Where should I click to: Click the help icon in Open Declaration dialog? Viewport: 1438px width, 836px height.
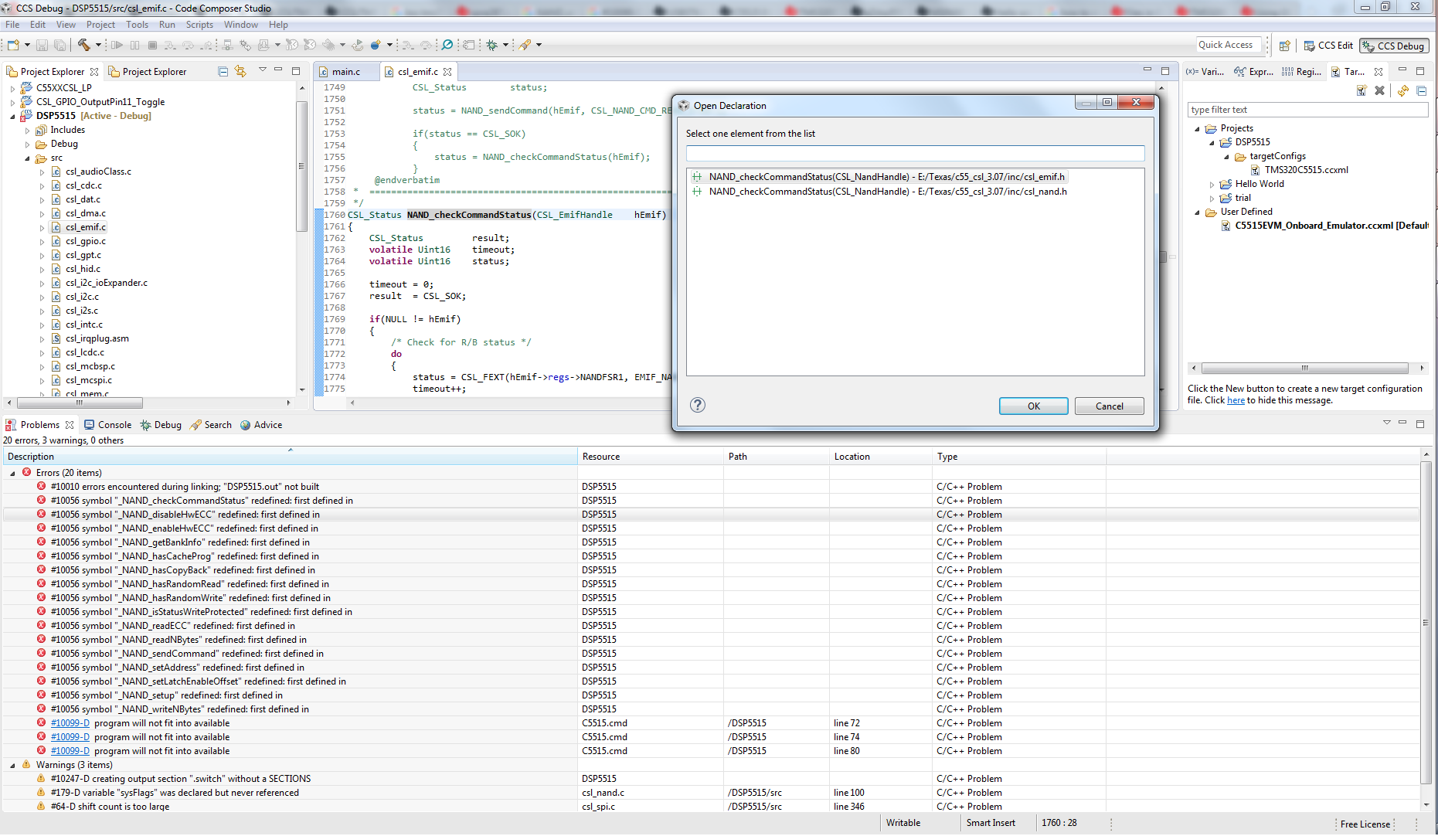click(697, 405)
